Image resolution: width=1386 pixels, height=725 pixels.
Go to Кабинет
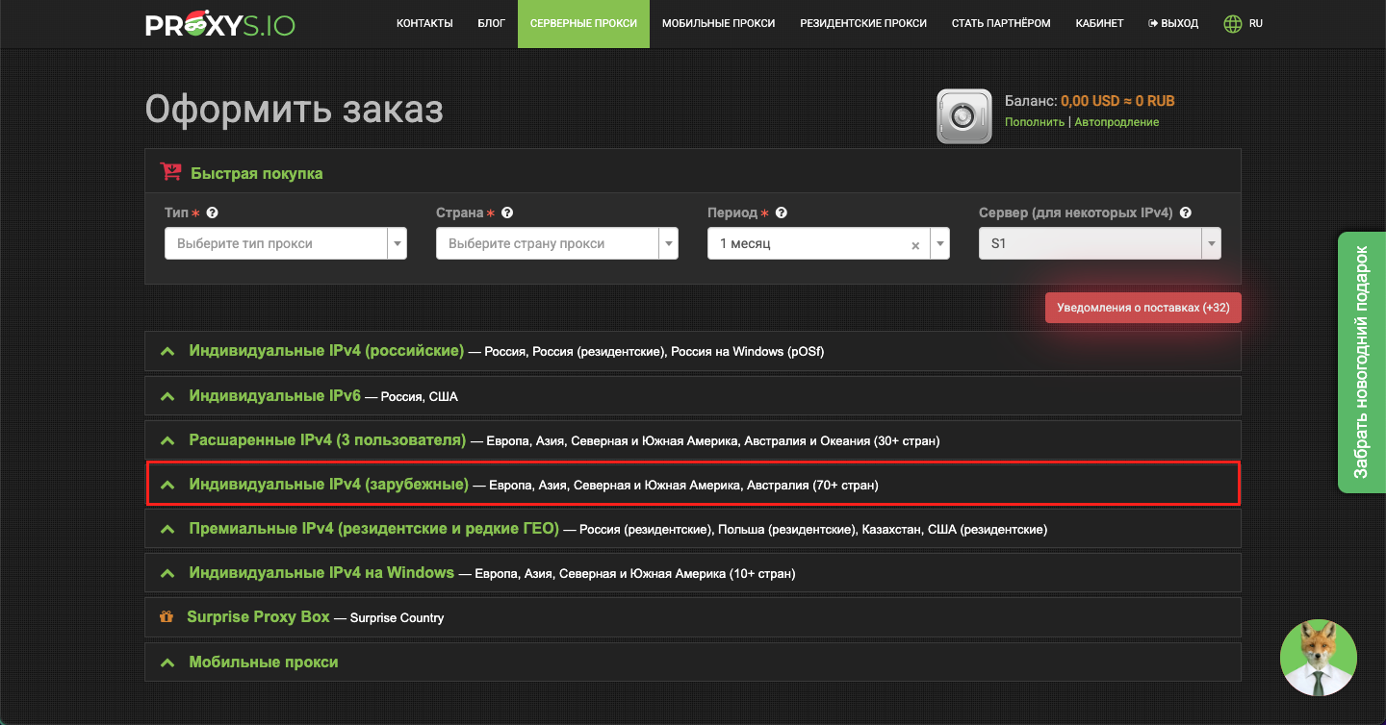(x=1099, y=24)
